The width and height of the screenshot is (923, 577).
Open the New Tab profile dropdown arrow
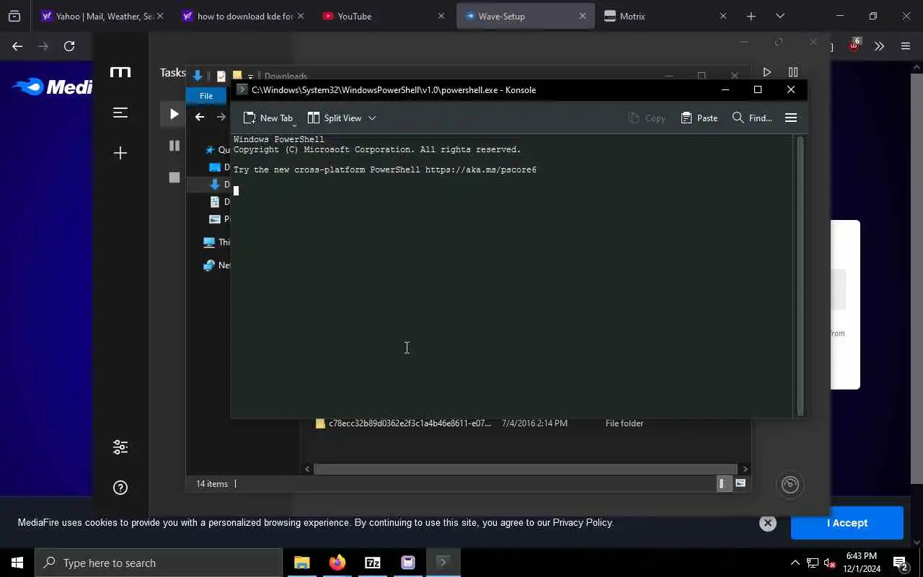294,125
